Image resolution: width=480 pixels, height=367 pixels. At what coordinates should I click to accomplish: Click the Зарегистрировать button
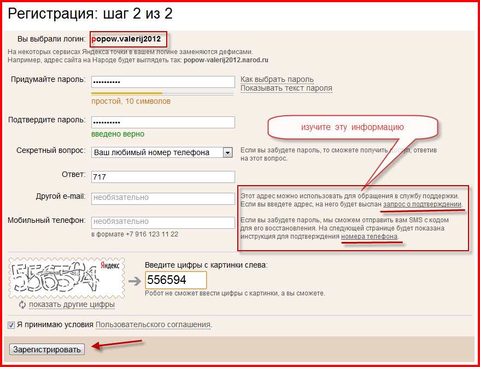click(47, 350)
